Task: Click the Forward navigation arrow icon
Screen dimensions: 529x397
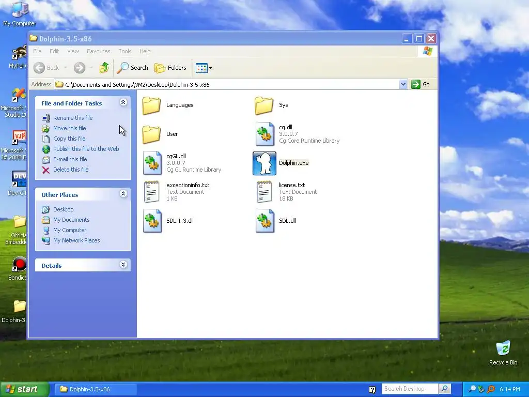Action: (x=80, y=68)
